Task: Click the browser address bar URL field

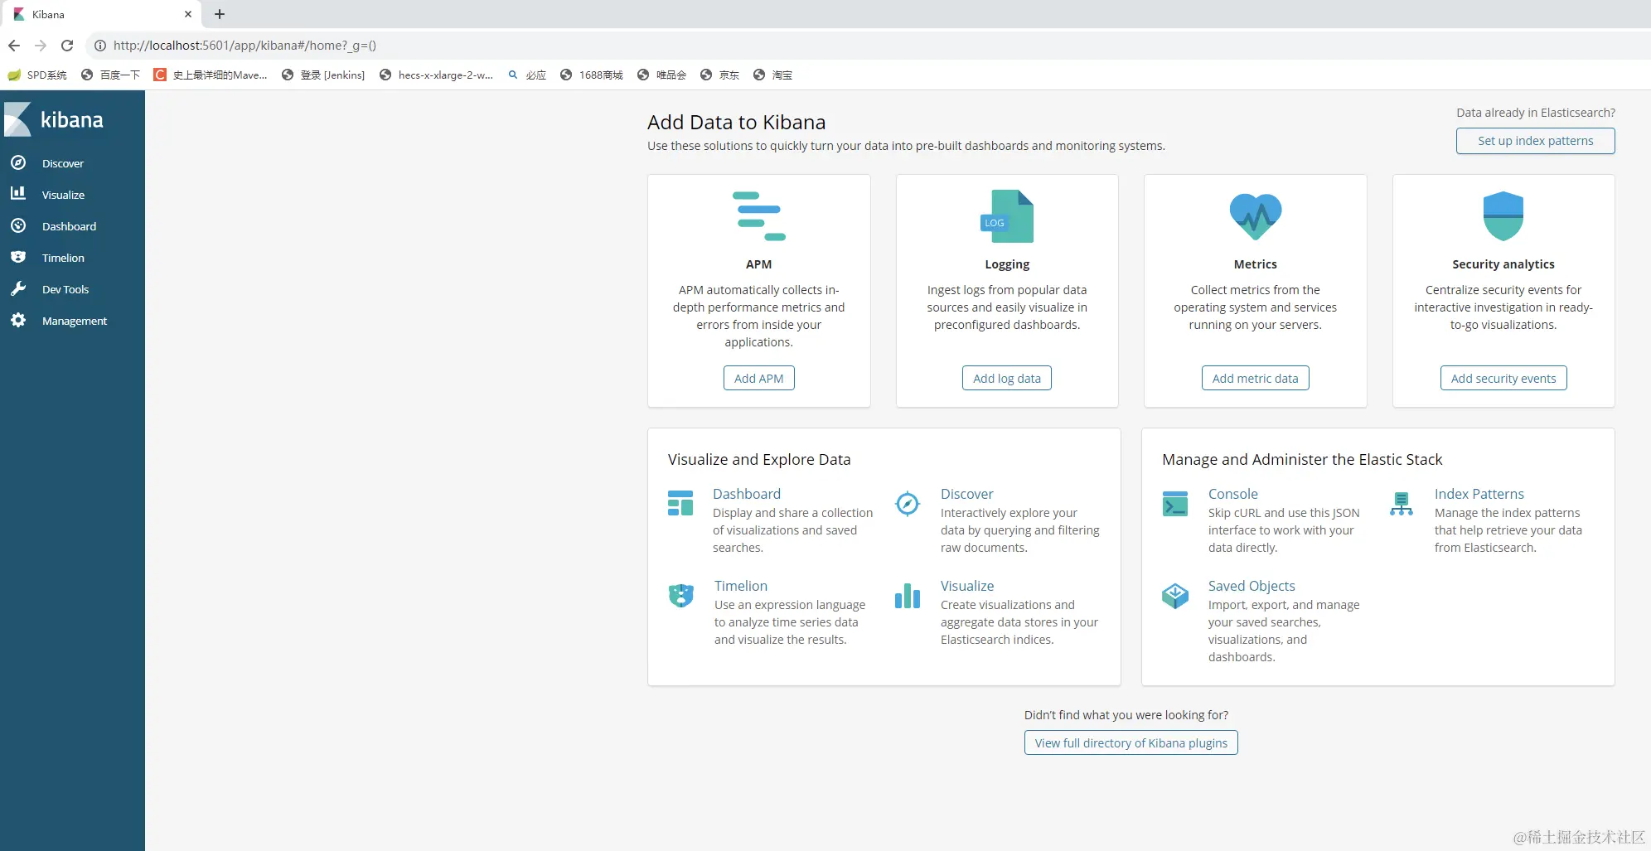Action: tap(867, 46)
